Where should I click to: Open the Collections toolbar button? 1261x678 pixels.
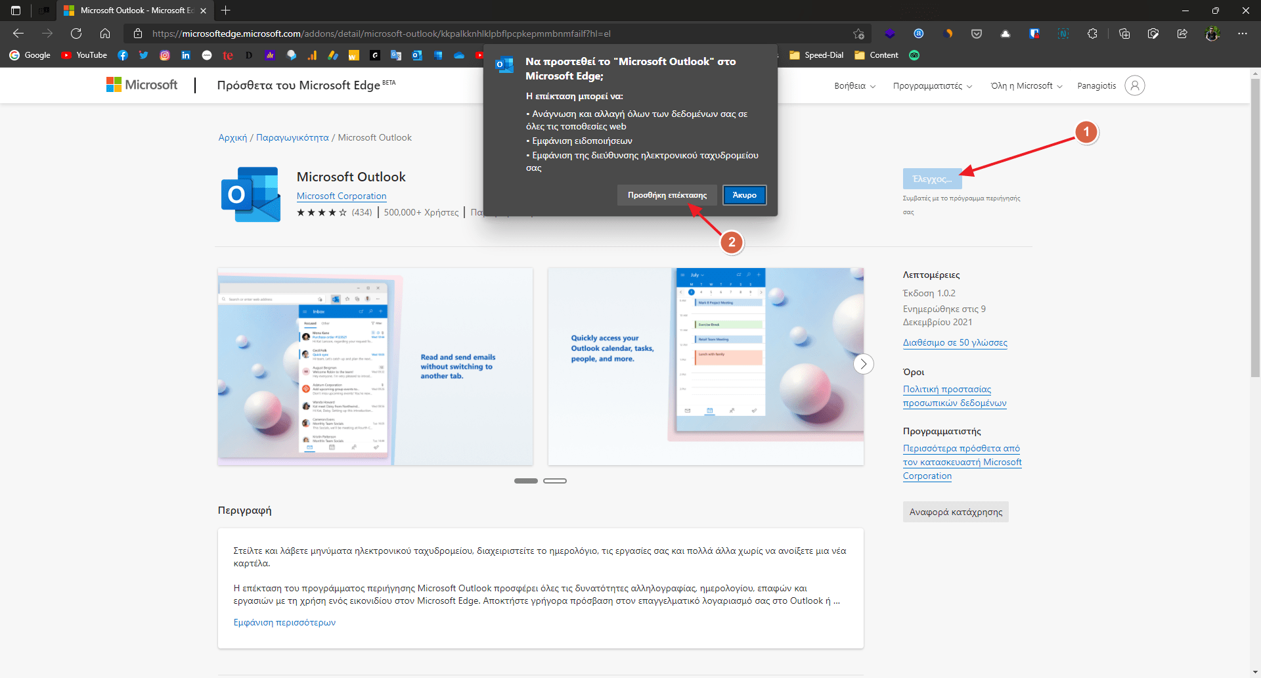(x=1124, y=34)
